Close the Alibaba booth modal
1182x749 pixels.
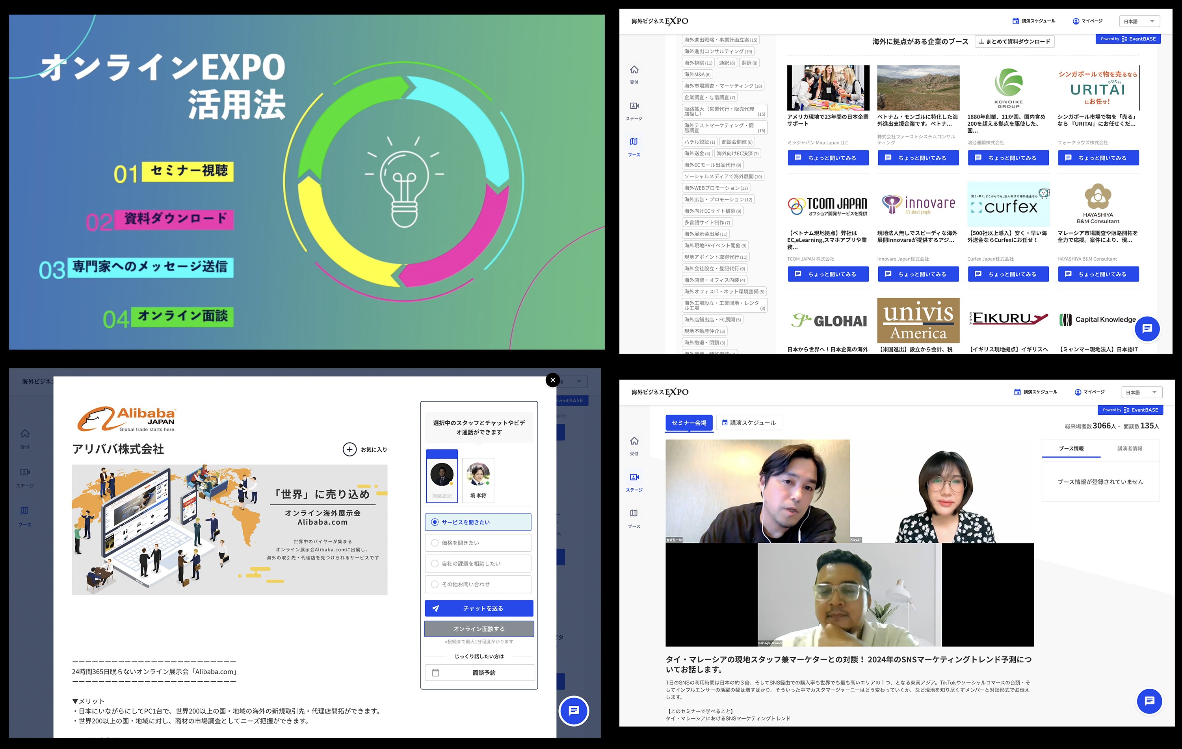(x=553, y=380)
